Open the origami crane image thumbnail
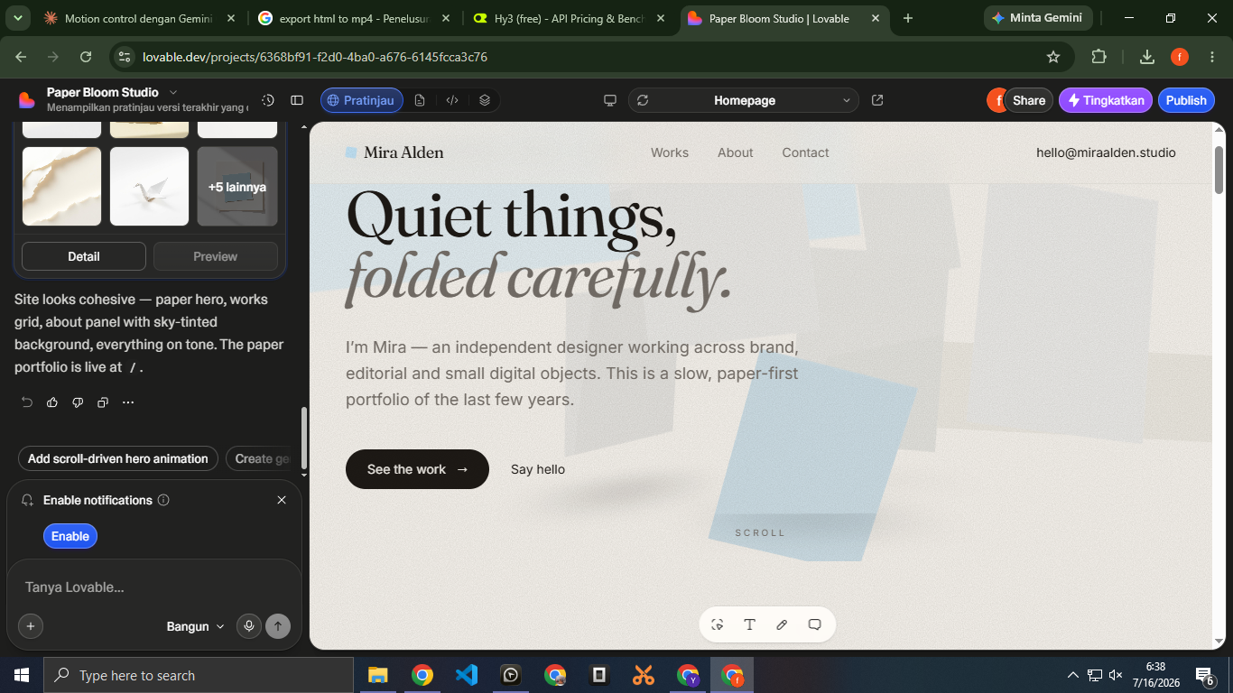Image resolution: width=1233 pixels, height=693 pixels. click(x=149, y=187)
